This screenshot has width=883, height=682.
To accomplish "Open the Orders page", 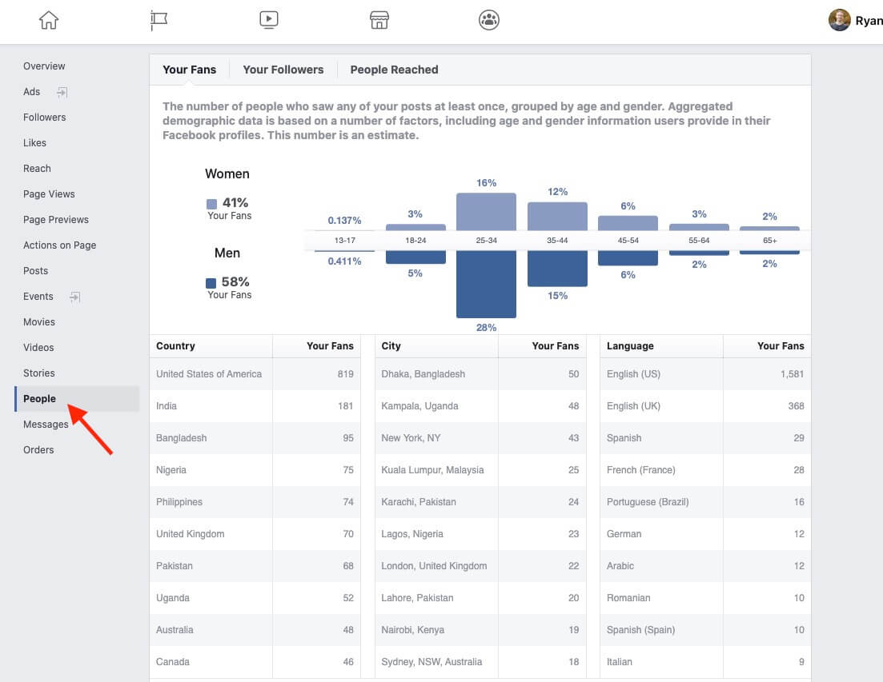I will pyautogui.click(x=38, y=449).
